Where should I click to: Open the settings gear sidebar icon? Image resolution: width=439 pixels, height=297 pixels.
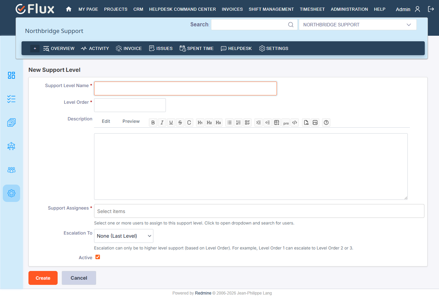point(11,193)
